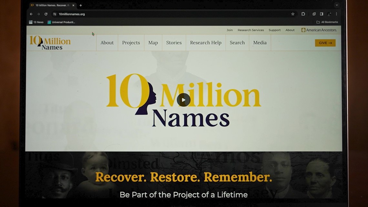Open the Media navigation item
This screenshot has width=368, height=207.
(260, 43)
